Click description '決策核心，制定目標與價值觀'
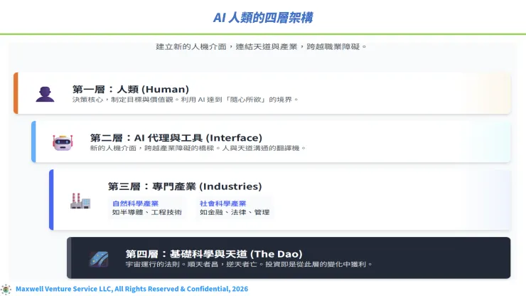Screen dimensions: 526x296 coord(123,100)
